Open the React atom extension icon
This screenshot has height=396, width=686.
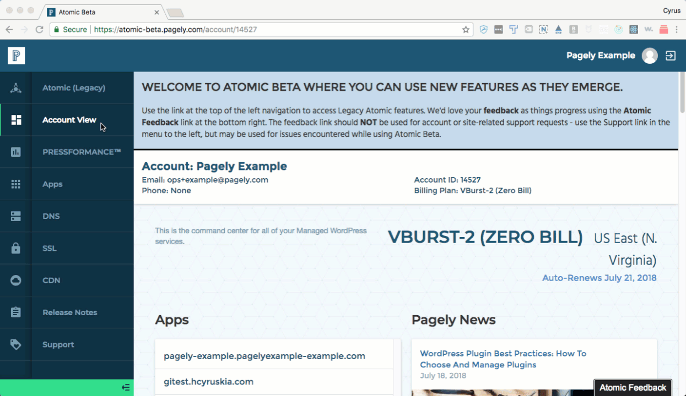coord(634,30)
